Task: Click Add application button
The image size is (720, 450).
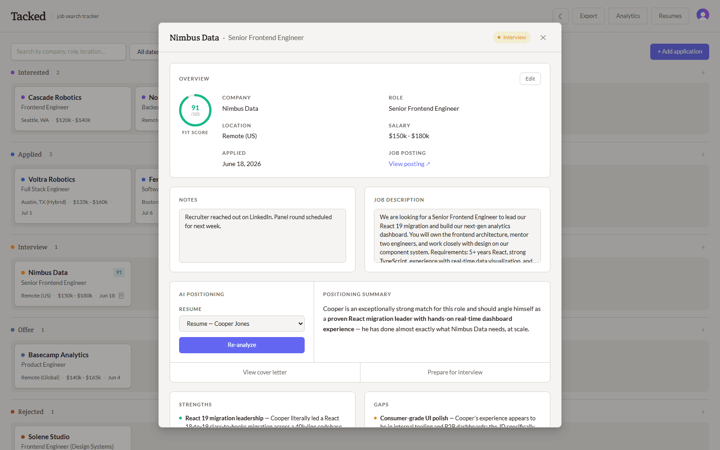Action: pos(679,52)
